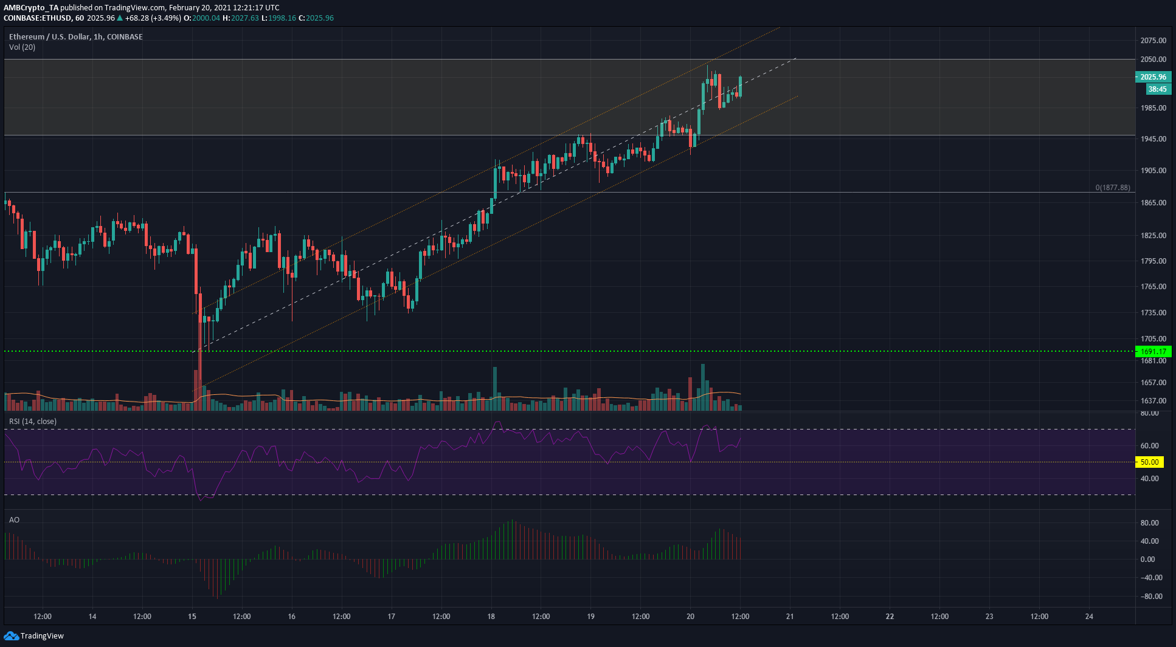
Task: Click the candle countdown label 38:45
Action: click(1157, 89)
